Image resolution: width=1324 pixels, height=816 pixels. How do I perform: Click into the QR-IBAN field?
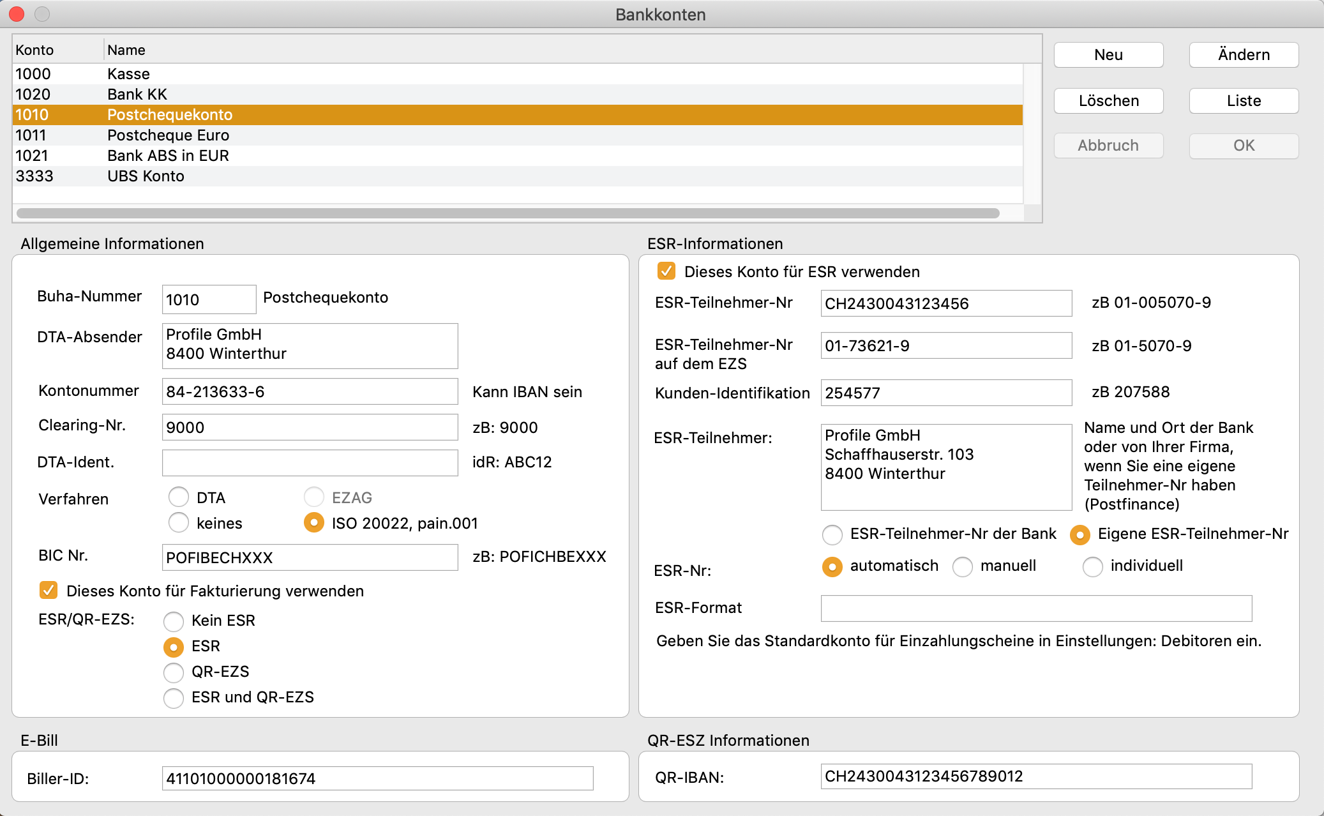coord(1035,776)
